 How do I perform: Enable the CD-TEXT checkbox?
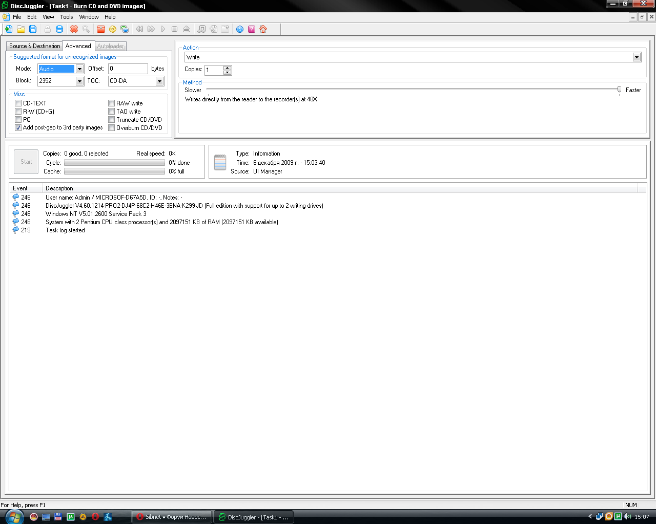tap(18, 103)
